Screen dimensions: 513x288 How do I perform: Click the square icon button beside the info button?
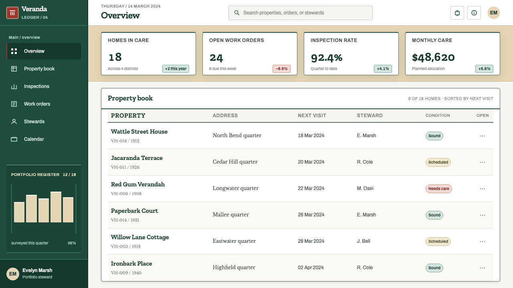click(x=457, y=13)
